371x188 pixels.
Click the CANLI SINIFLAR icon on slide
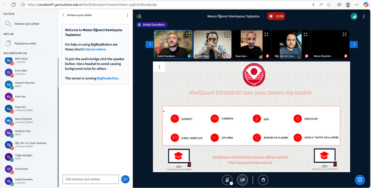click(x=175, y=138)
